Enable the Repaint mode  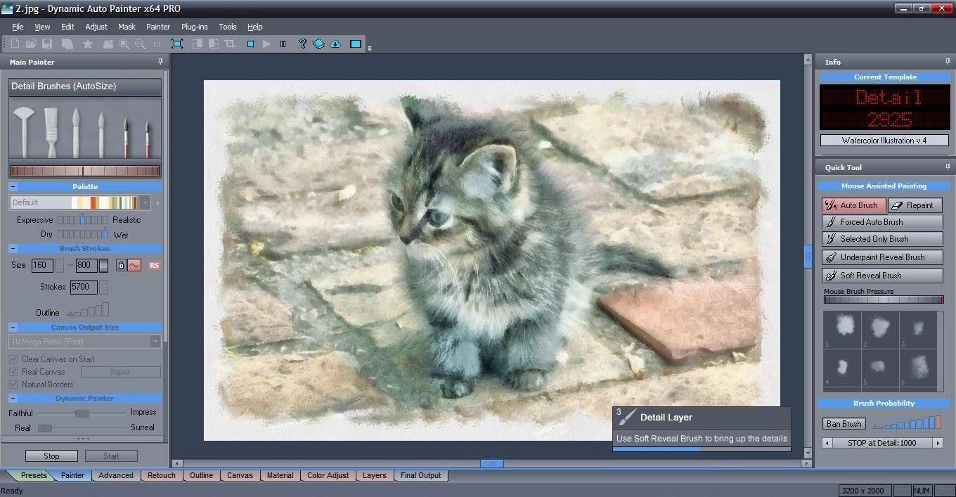point(915,205)
